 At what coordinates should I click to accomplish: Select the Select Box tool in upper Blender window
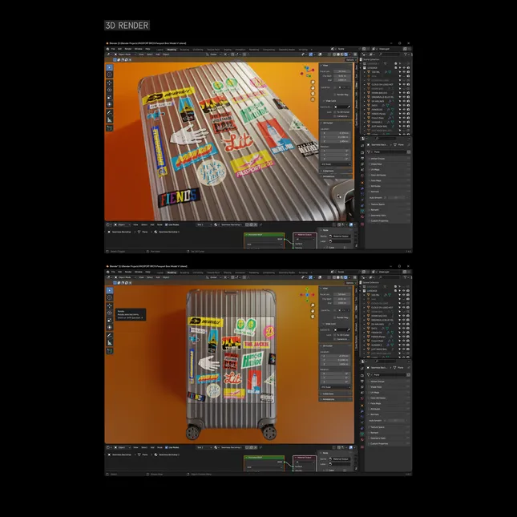pyautogui.click(x=110, y=67)
